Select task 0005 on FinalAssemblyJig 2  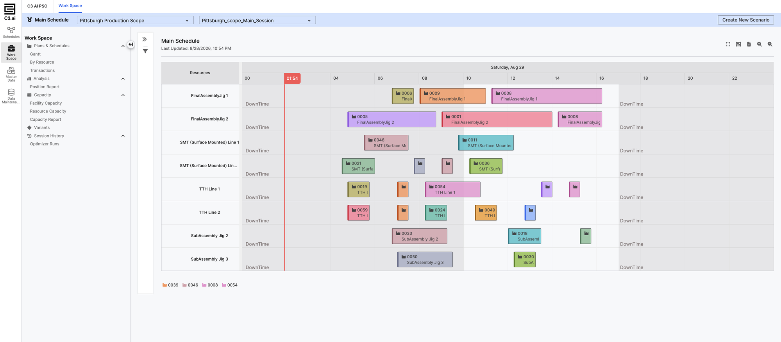[x=392, y=120]
